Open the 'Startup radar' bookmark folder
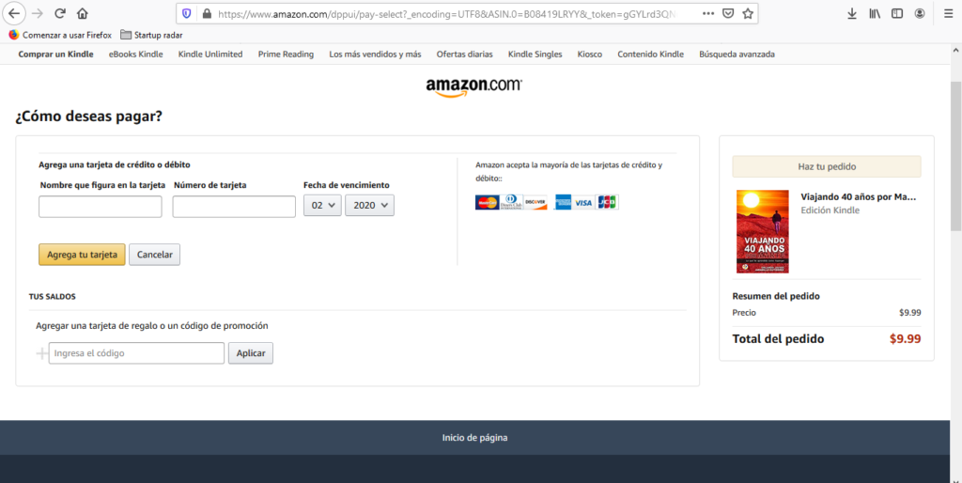The width and height of the screenshot is (962, 483). tap(151, 35)
